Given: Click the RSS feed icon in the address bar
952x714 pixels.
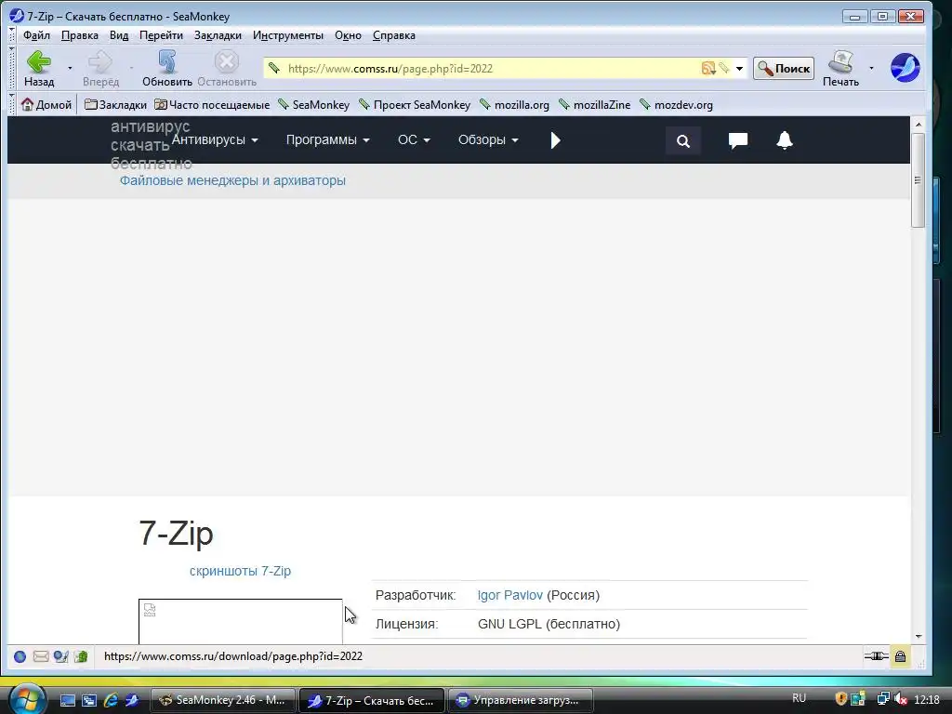Looking at the screenshot, I should [707, 68].
